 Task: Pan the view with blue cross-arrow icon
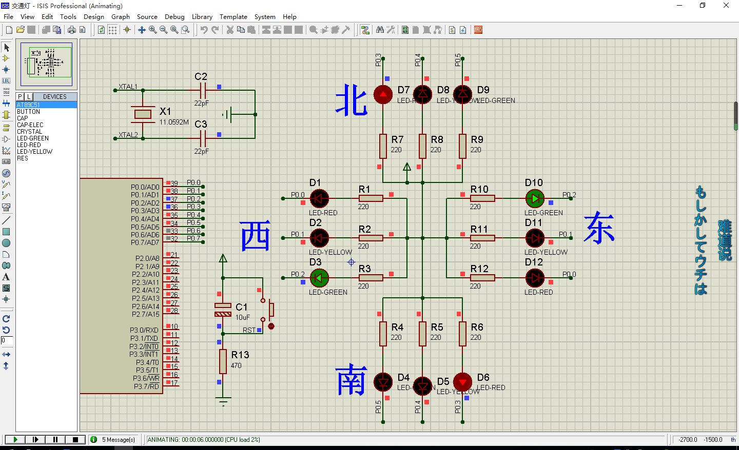[x=142, y=30]
